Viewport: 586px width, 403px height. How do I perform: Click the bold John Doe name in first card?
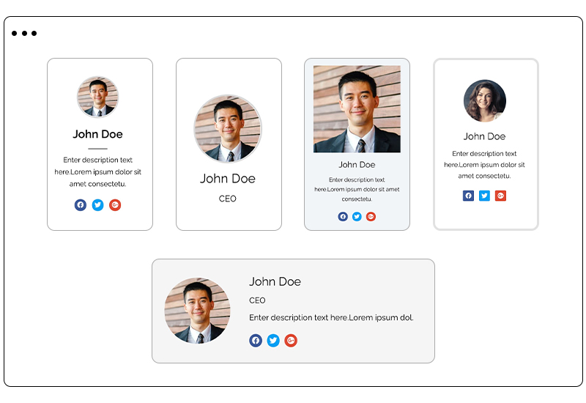(97, 134)
